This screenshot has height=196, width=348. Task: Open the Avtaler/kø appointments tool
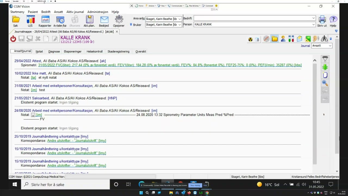pyautogui.click(x=60, y=21)
